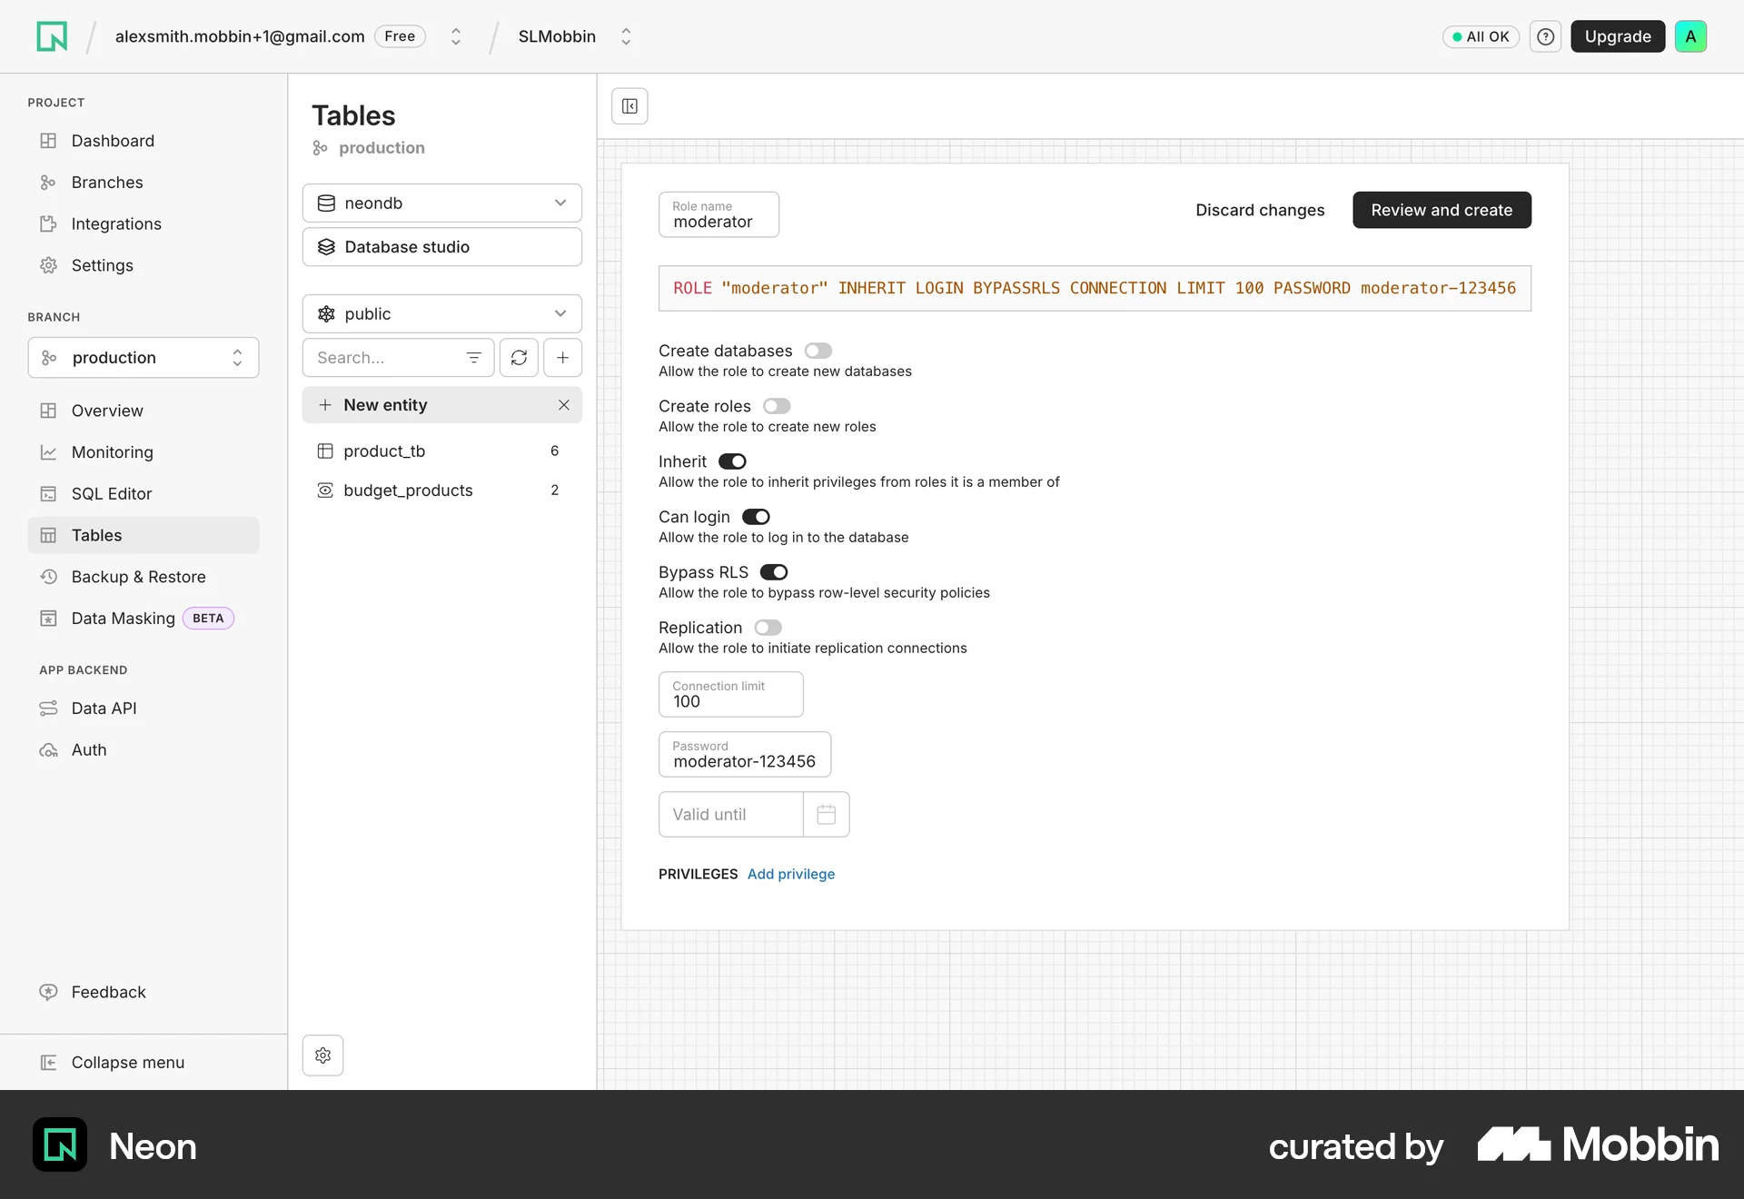Click the Data API icon
This screenshot has width=1744, height=1199.
(x=48, y=708)
